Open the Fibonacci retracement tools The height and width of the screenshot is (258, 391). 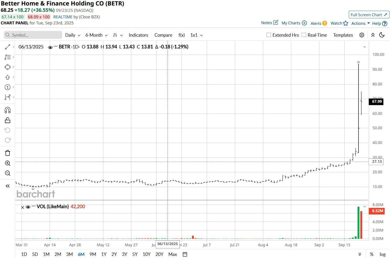8,57
